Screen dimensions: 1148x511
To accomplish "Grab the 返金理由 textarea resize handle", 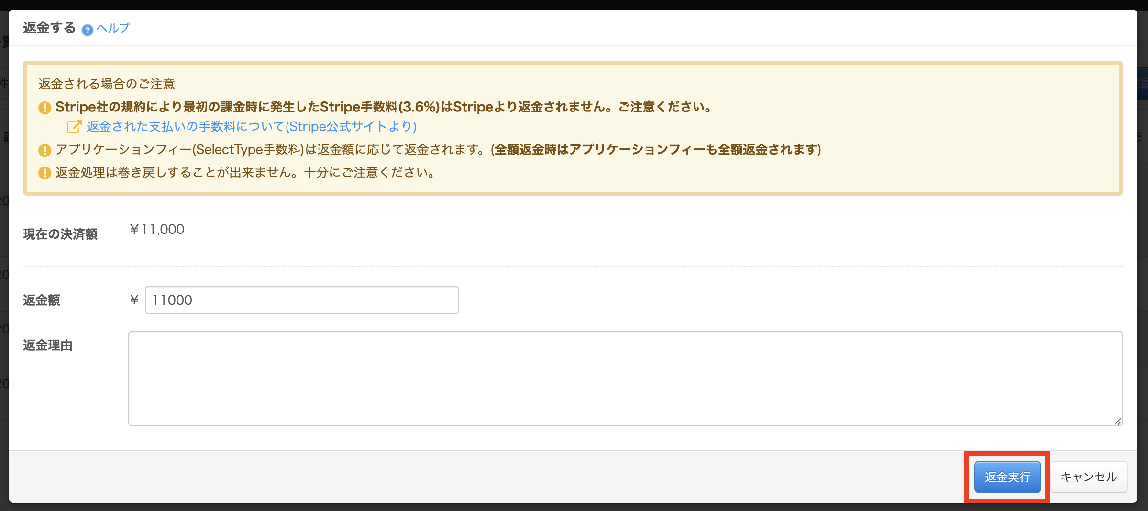I will pyautogui.click(x=1117, y=421).
